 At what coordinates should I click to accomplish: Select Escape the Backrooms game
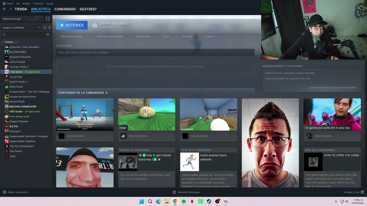[22, 96]
